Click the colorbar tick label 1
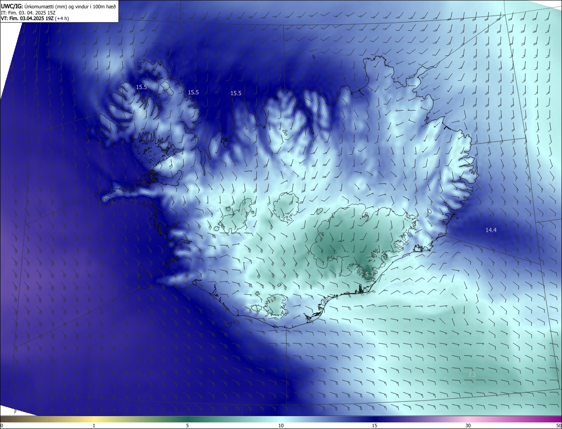The width and height of the screenshot is (562, 429). (x=94, y=425)
